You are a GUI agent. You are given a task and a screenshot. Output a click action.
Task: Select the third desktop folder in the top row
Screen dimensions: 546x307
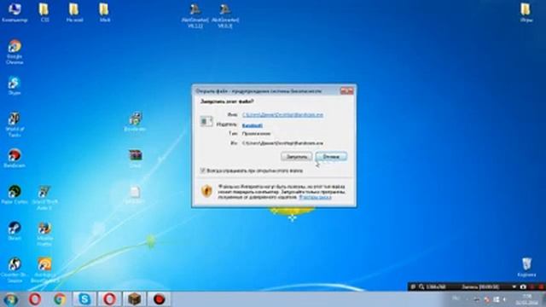coord(104,12)
